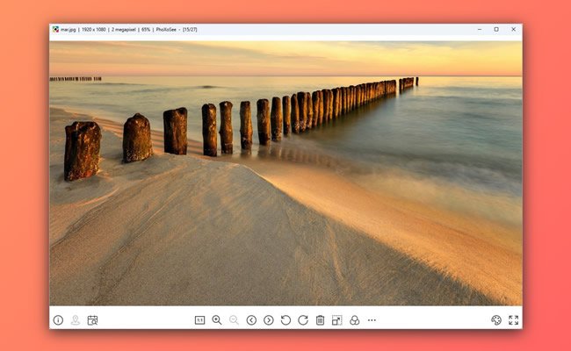Go to the previous image
The height and width of the screenshot is (351, 571).
pos(251,320)
